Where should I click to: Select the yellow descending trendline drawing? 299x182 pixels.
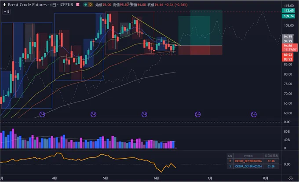click(x=157, y=31)
